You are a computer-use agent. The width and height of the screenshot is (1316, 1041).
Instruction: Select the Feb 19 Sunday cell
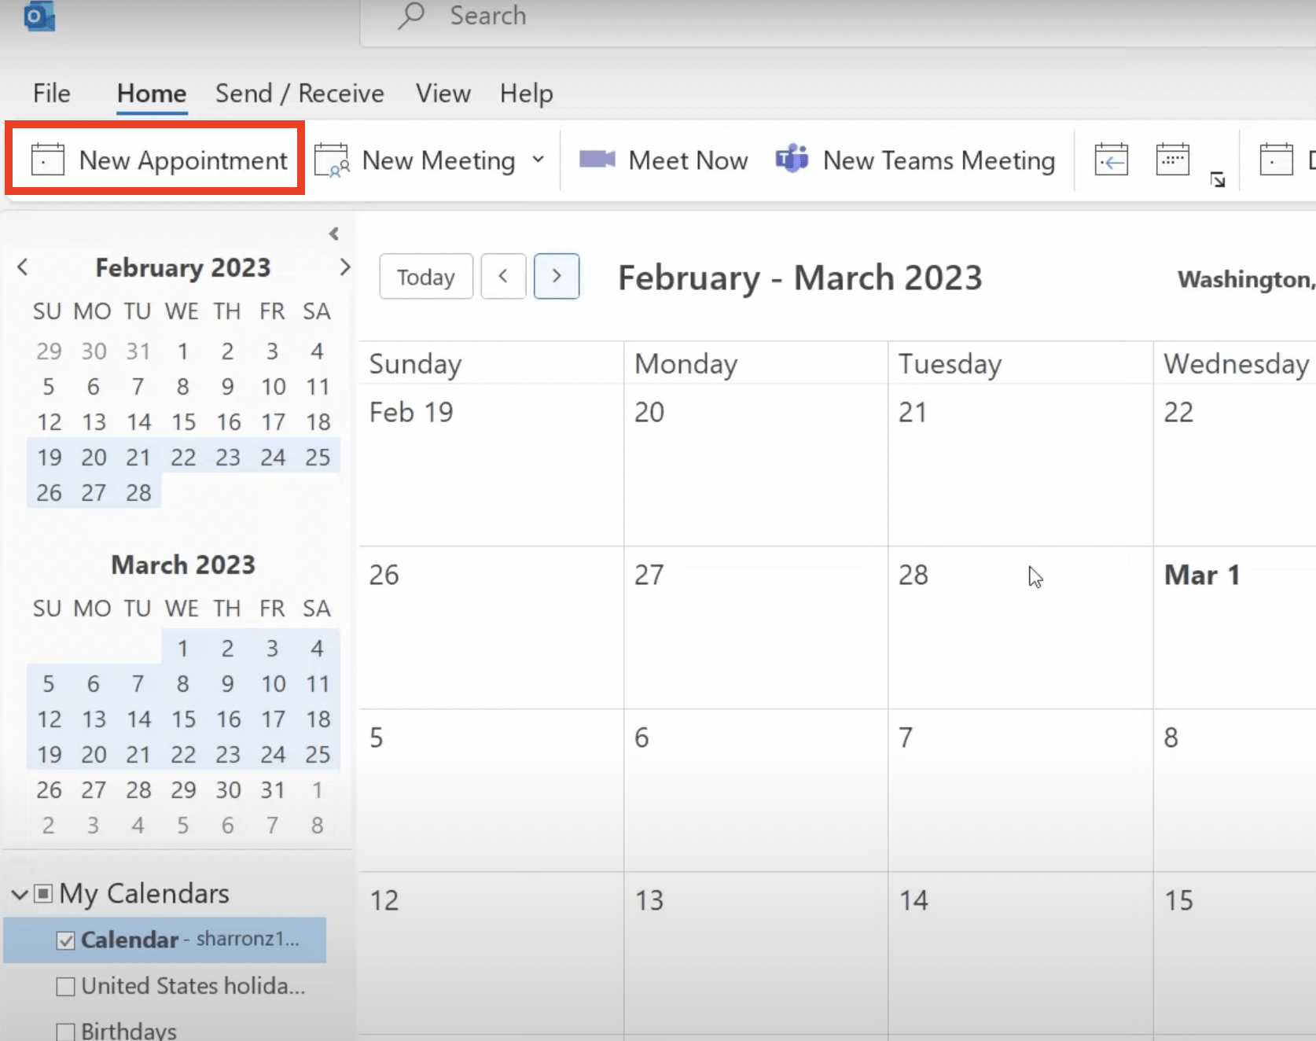[x=491, y=465]
